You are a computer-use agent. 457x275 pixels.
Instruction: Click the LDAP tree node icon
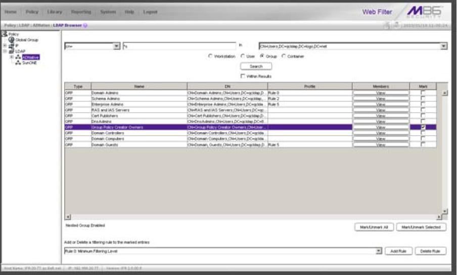pos(11,51)
